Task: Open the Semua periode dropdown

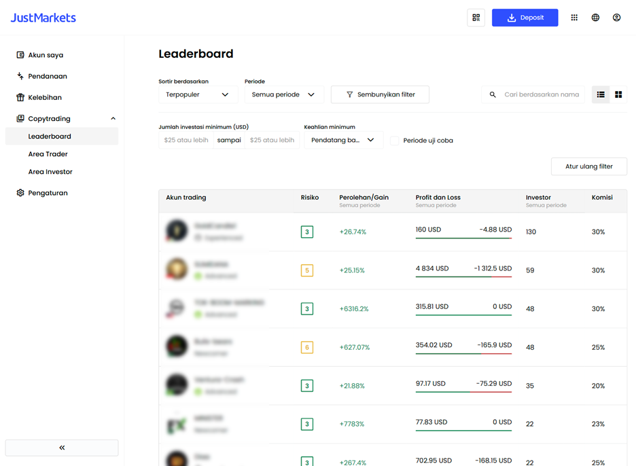Action: (x=284, y=94)
